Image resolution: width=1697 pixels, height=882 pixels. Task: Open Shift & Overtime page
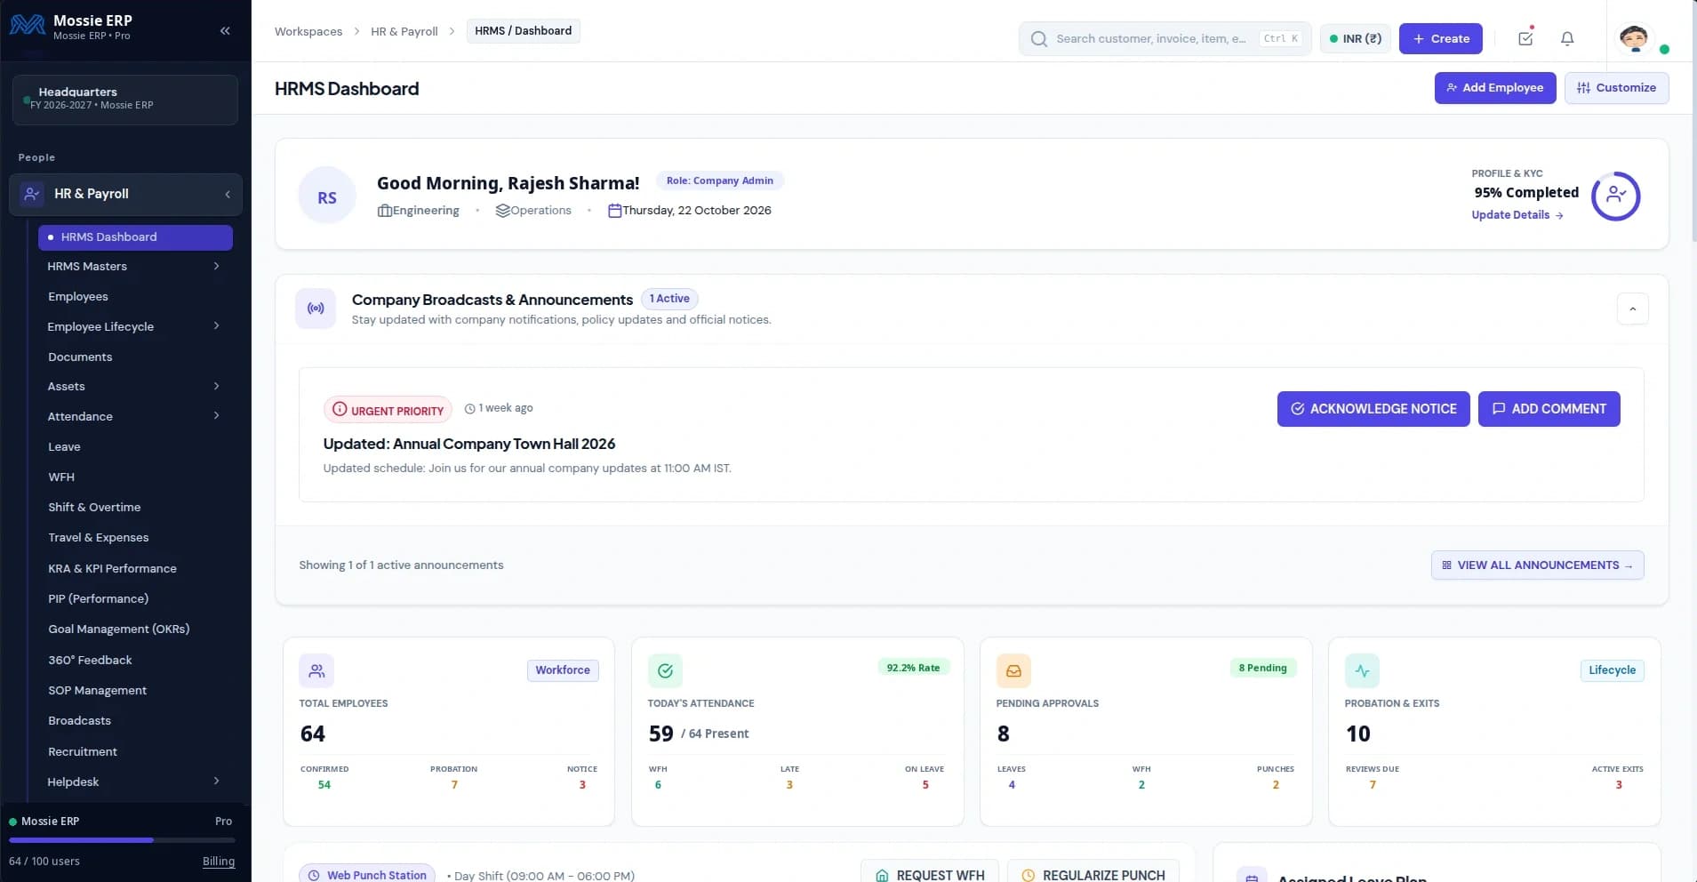pyautogui.click(x=94, y=507)
